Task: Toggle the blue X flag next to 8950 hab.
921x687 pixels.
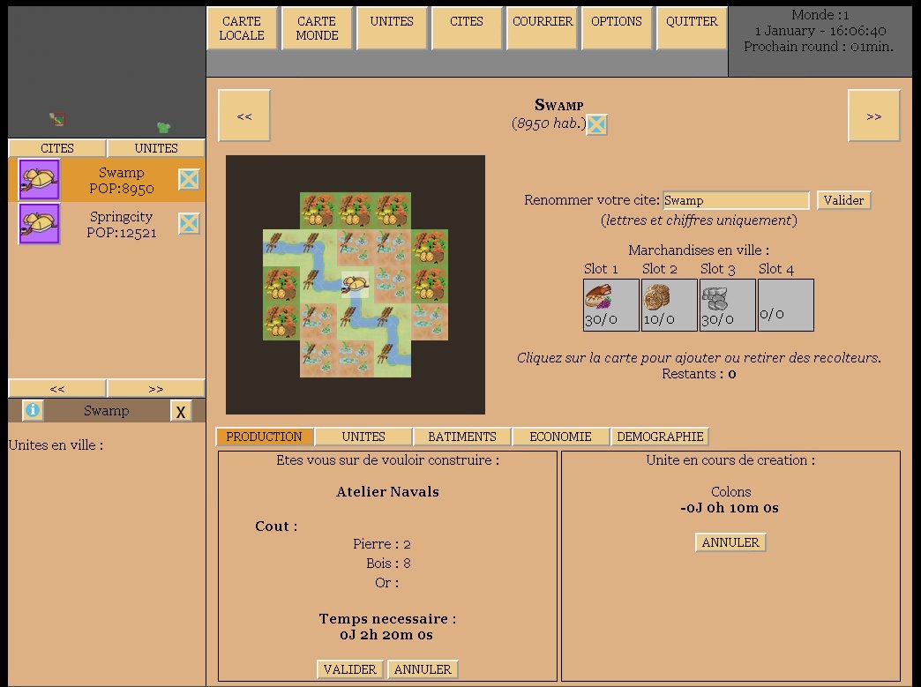Action: pos(596,123)
